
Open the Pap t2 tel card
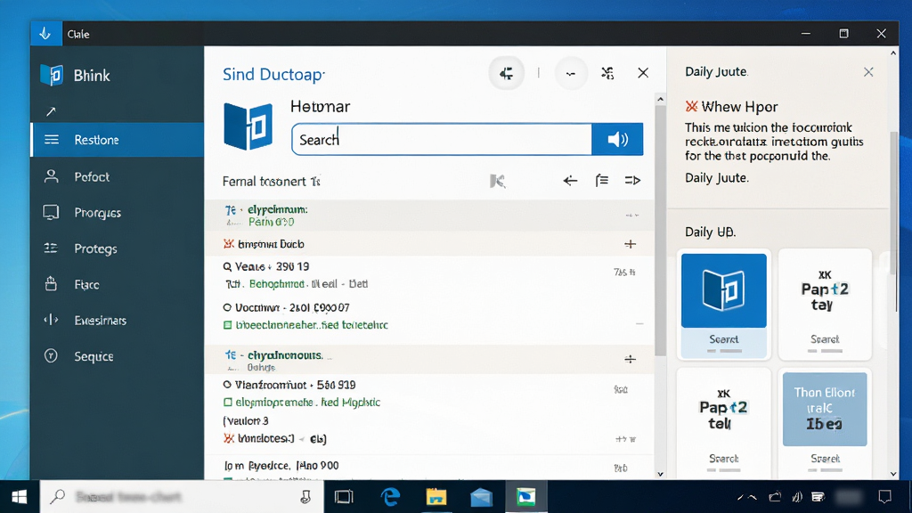(x=724, y=423)
